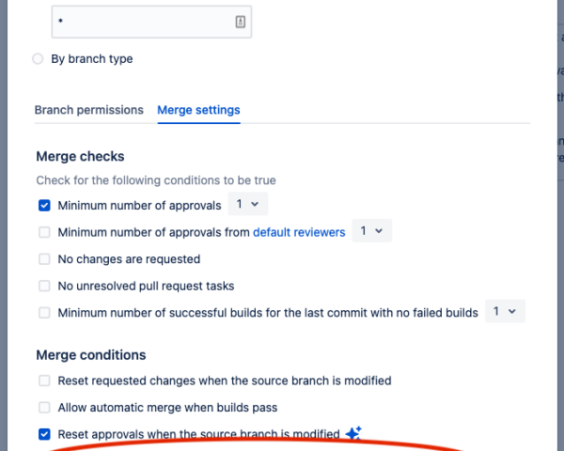Click the sparkle icon beside Reset approvals
The height and width of the screenshot is (451, 564).
point(353,433)
